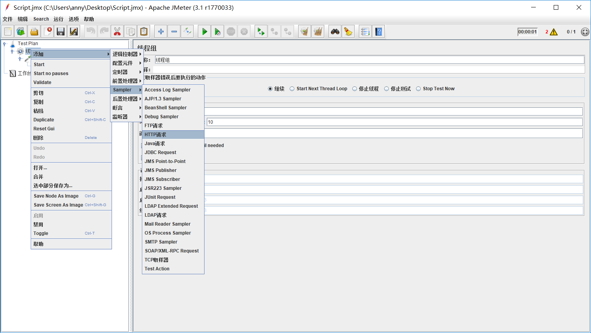Select the 停止线程 radio button
This screenshot has height=333, width=591.
pyautogui.click(x=355, y=89)
